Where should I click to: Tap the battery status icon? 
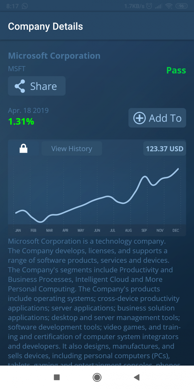(182, 6)
